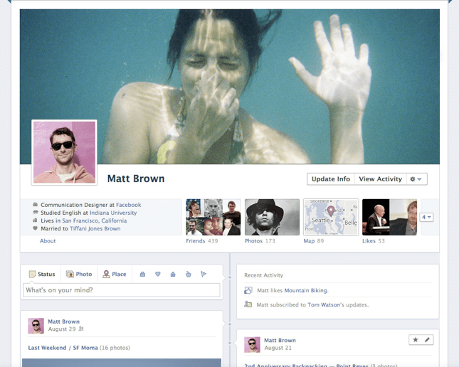Click the pencil edit icon on August 21 post
This screenshot has height=367, width=459.
click(x=428, y=340)
